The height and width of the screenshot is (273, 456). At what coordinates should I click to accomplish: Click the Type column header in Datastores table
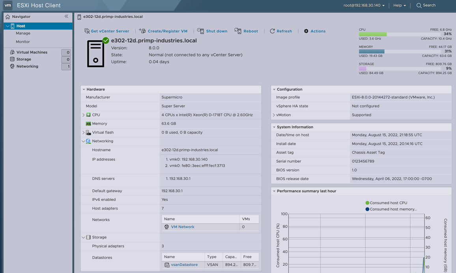pyautogui.click(x=213, y=257)
